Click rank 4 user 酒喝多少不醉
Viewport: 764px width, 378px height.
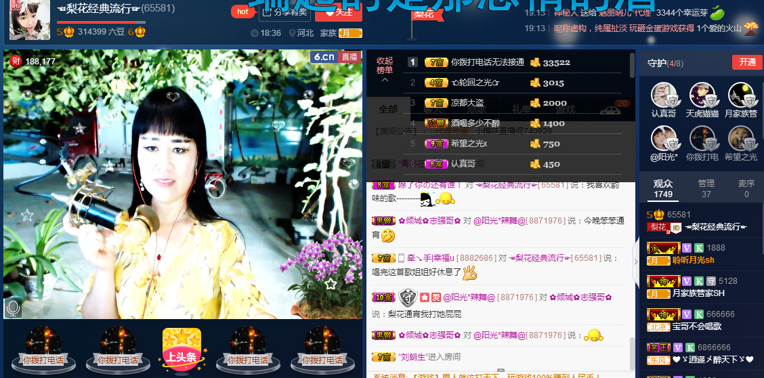475,123
